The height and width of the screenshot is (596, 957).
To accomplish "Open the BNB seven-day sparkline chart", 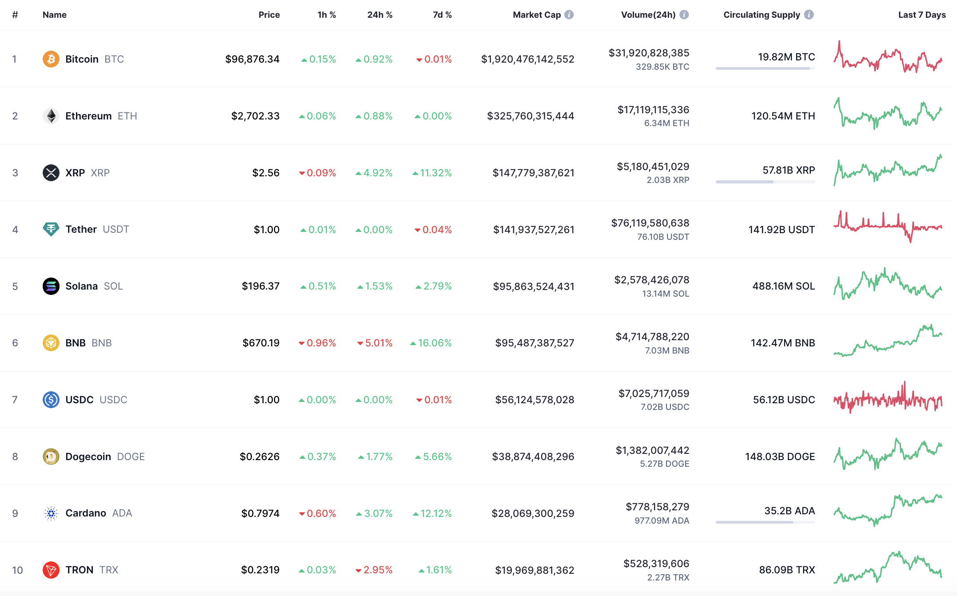I will click(x=887, y=341).
